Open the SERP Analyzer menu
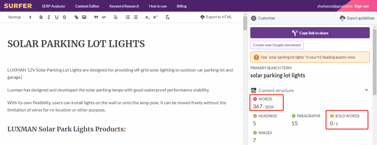The height and width of the screenshot is (145, 377). [x=53, y=6]
